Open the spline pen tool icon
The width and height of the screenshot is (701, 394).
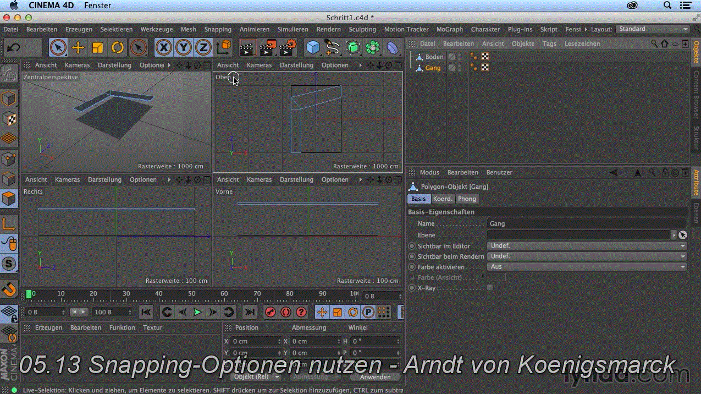(x=333, y=48)
